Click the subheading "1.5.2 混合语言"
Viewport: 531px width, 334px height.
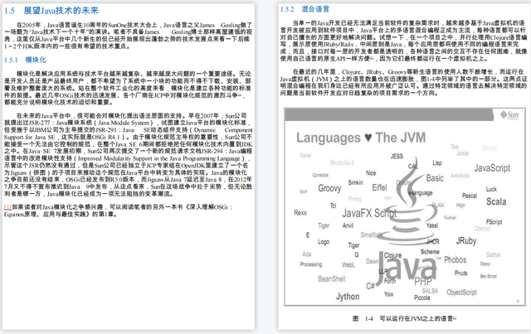(304, 9)
